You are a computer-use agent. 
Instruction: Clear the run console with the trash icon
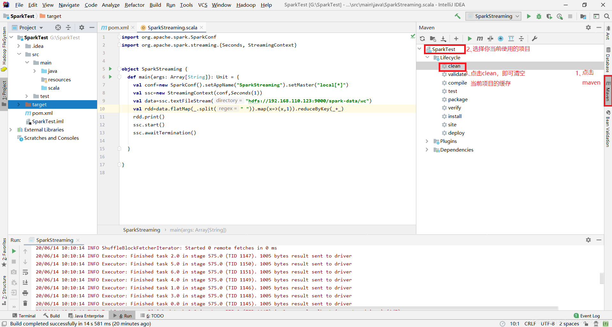tap(26, 303)
